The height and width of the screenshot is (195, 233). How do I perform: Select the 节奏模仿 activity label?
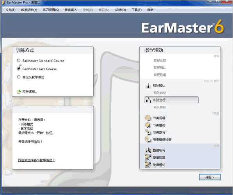click(x=159, y=125)
